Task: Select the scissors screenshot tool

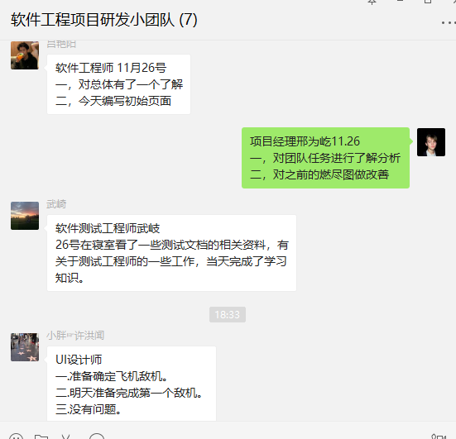Action: tap(65, 437)
